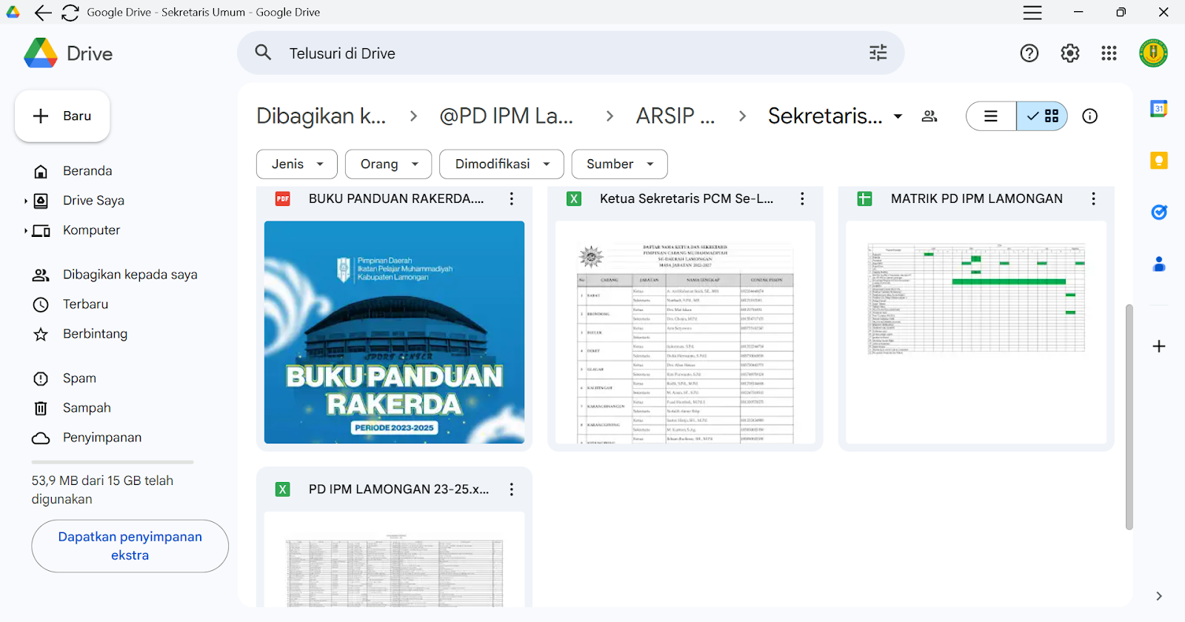Go back using the title bar arrow
Screen dimensions: 1185x622
coord(43,13)
